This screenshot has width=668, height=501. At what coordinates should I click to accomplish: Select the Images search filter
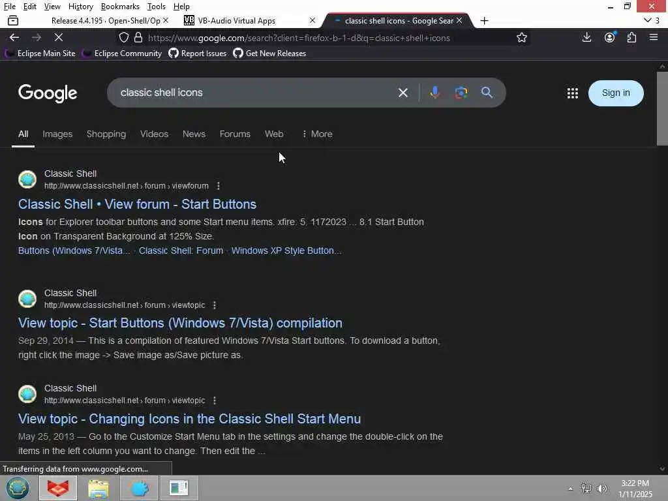point(57,134)
